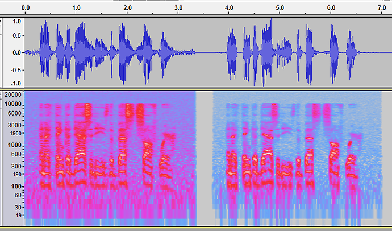Jump to 0.0 at the timeline start
This screenshot has height=231, width=392.
(26, 8)
